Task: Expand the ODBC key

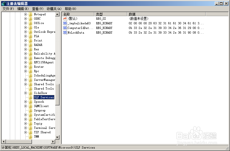Action: (x=25, y=19)
